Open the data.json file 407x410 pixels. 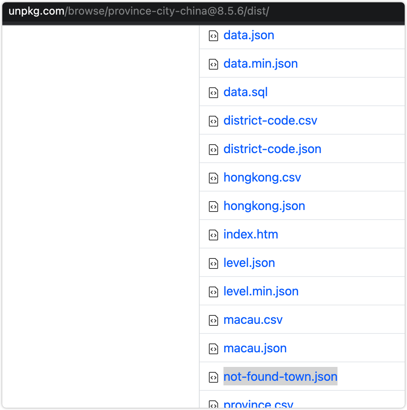click(x=249, y=35)
